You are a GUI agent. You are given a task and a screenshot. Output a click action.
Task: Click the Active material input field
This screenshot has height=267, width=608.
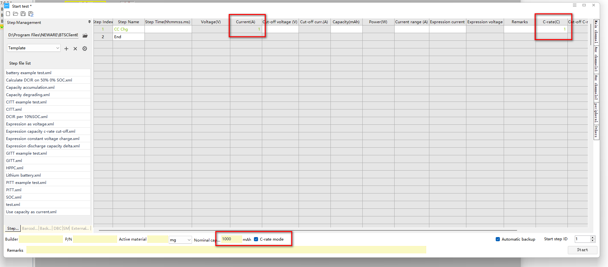click(x=158, y=239)
